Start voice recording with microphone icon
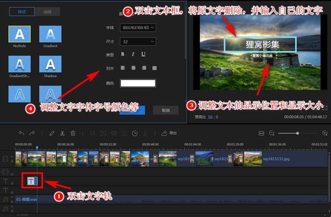Viewport: 331px width, 217px height. click(145, 133)
